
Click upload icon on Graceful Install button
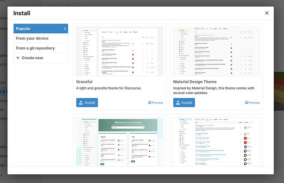coord(81,103)
